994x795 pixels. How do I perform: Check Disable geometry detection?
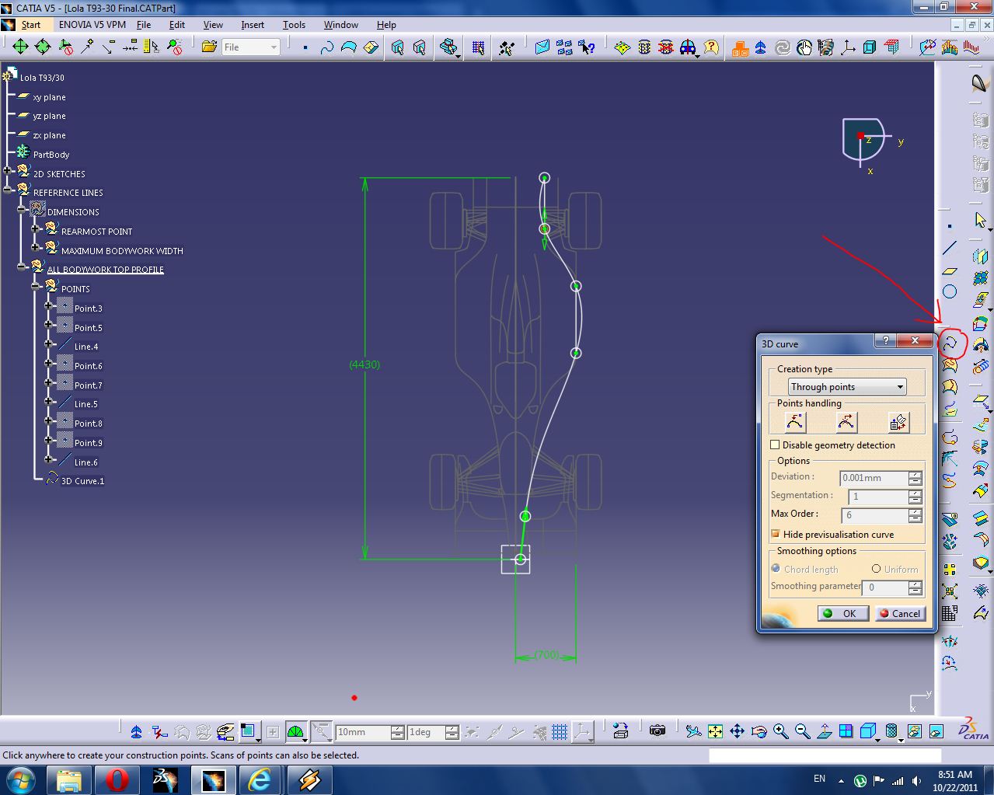tap(775, 444)
